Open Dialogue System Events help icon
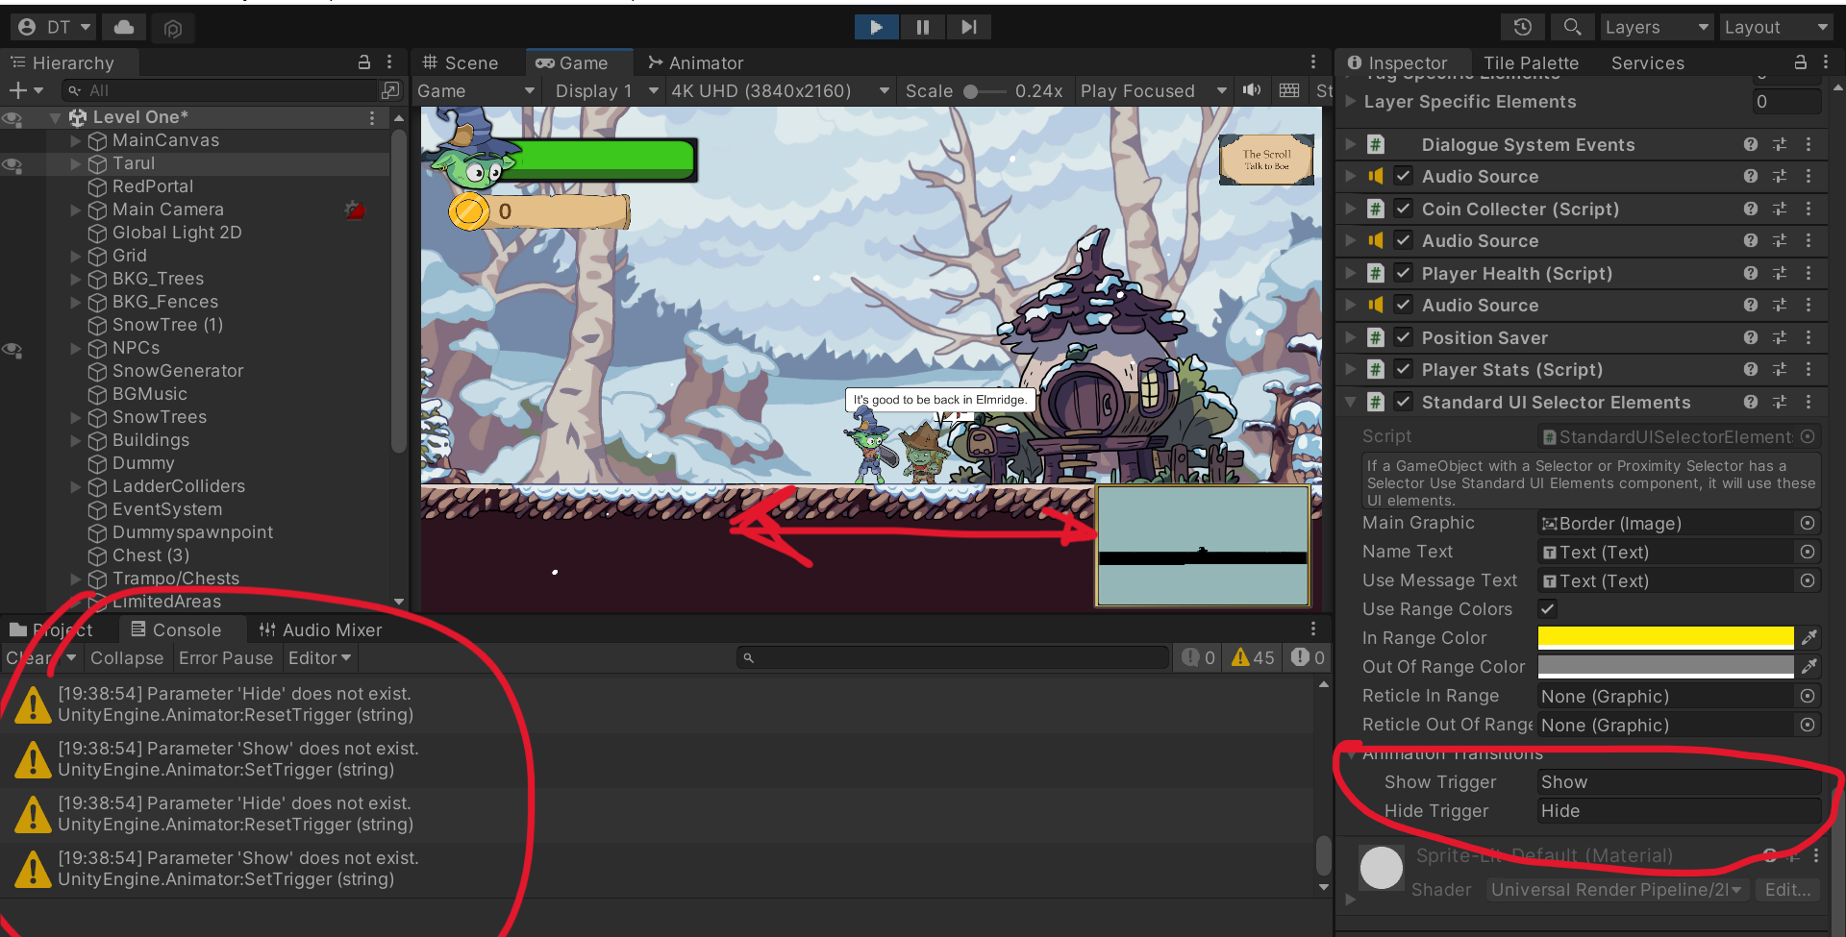Viewport: 1846px width, 937px height. click(x=1751, y=144)
